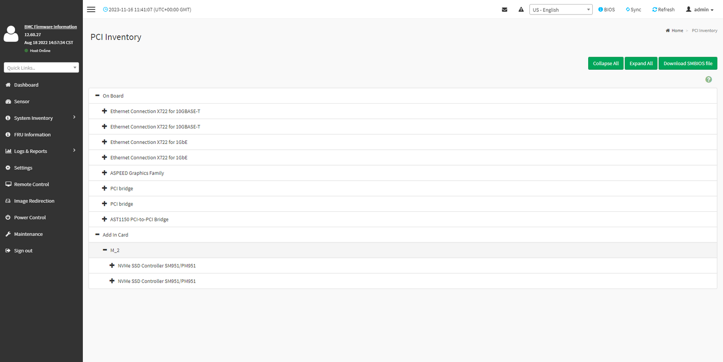The width and height of the screenshot is (723, 362).
Task: Expand the ASPEED Graphics Family entry
Action: 105,173
